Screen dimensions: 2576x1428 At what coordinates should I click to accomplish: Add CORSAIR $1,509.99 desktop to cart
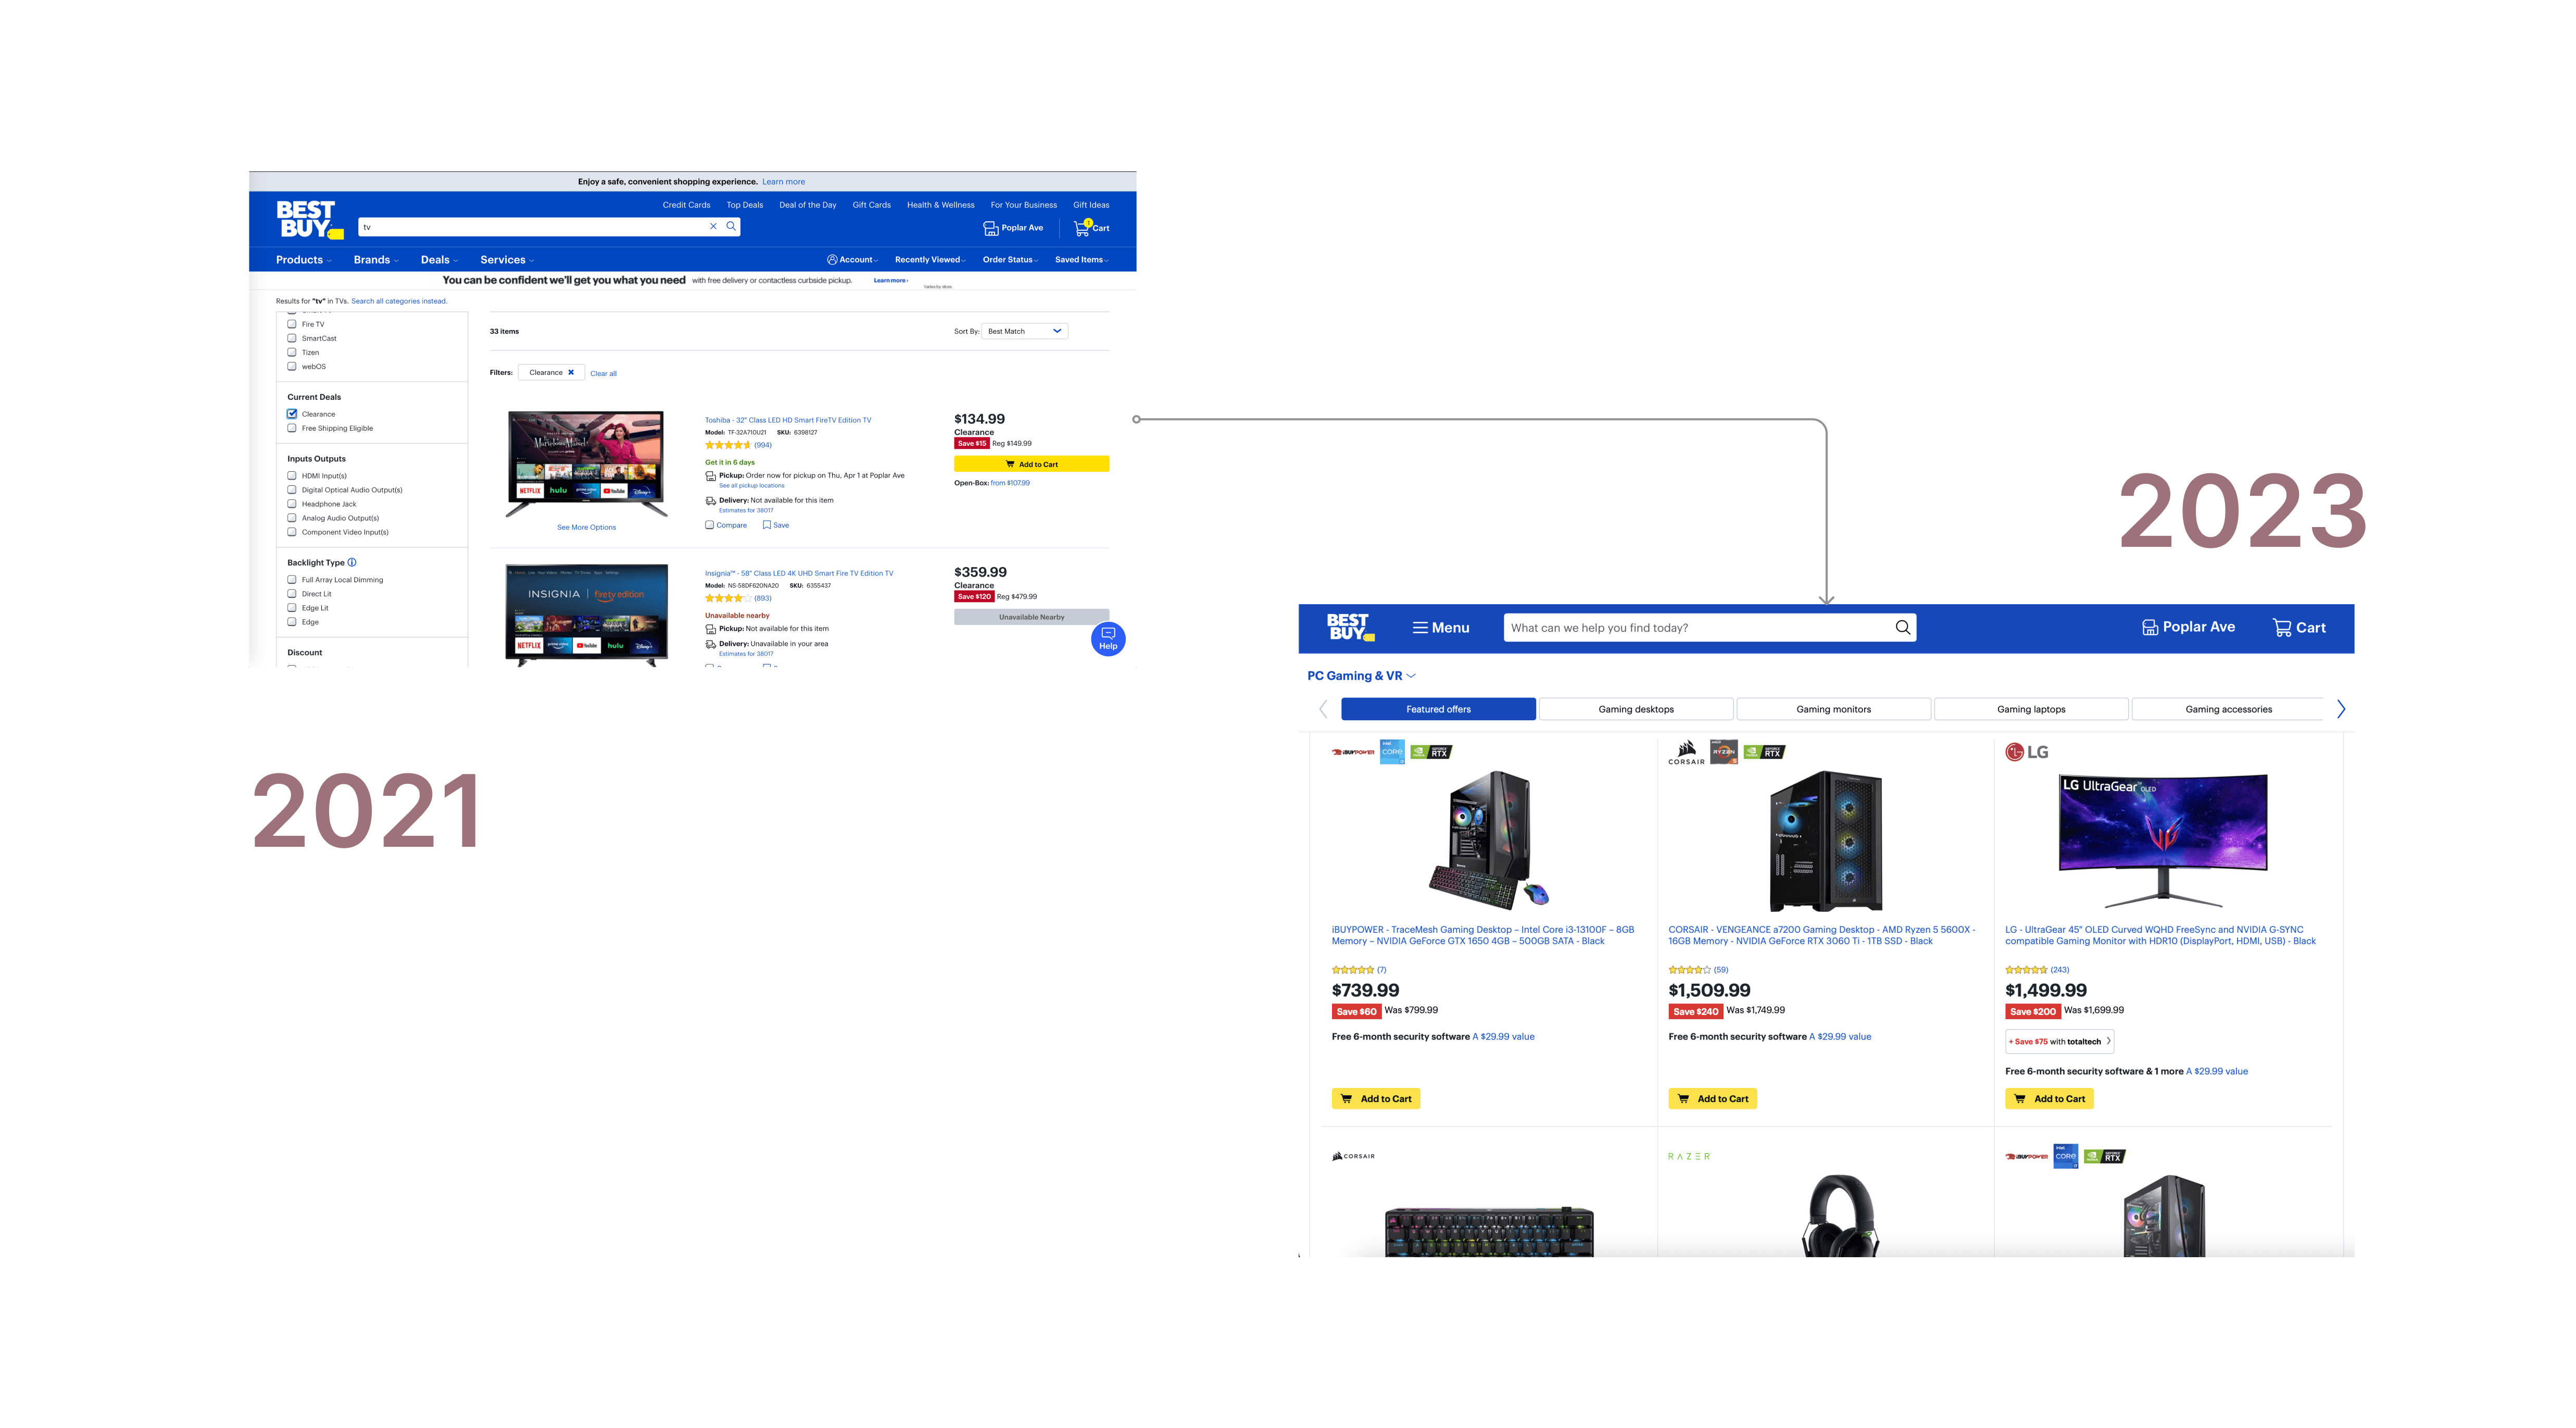pyautogui.click(x=1713, y=1099)
